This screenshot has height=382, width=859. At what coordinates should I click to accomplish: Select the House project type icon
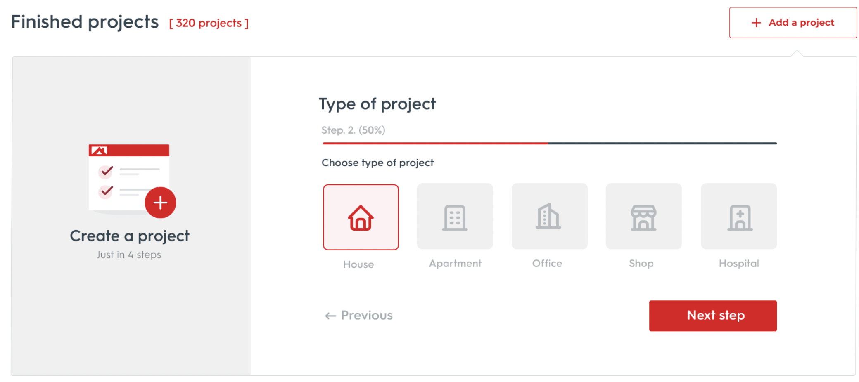361,217
